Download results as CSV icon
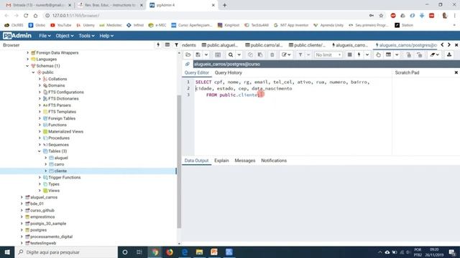The image size is (460, 258). point(449,54)
